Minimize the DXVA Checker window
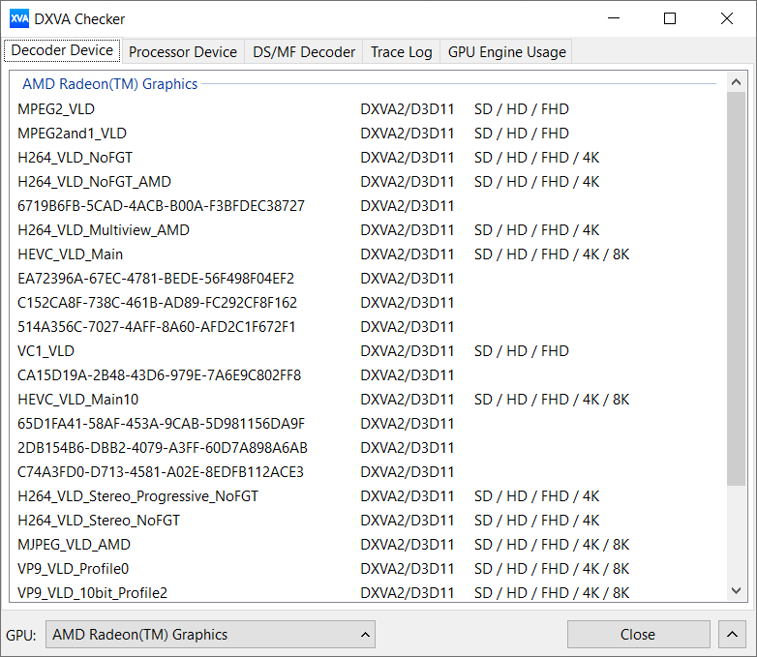The width and height of the screenshot is (757, 657). (614, 18)
